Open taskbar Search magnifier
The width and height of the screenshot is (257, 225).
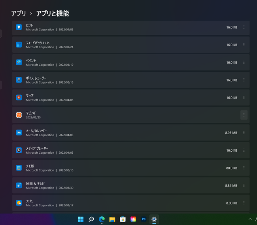point(91,219)
